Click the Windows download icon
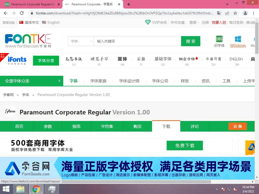The width and height of the screenshot is (259, 194). coord(238,42)
